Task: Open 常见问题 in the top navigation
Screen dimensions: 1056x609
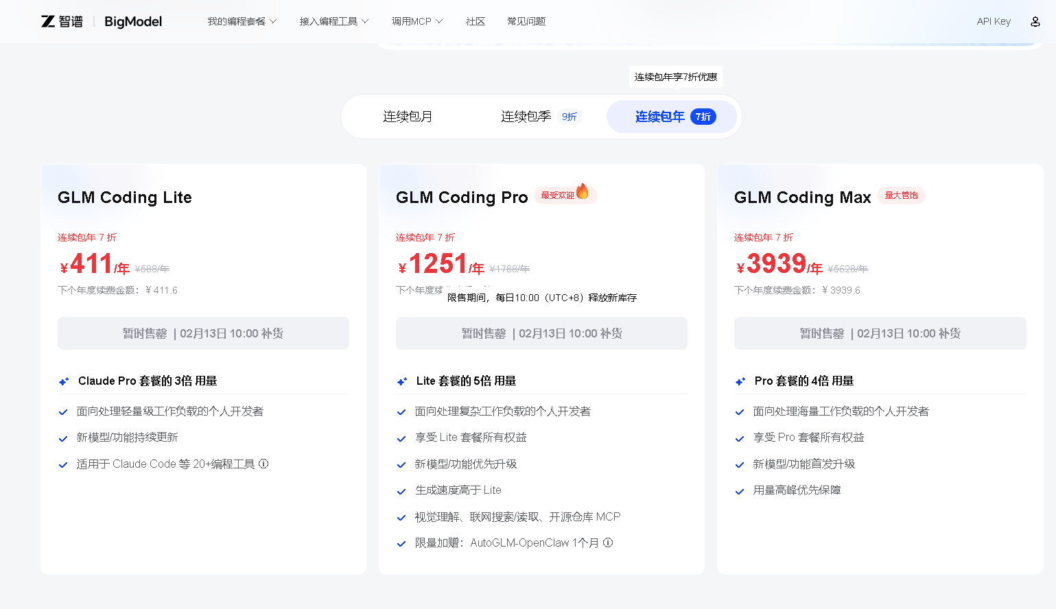Action: pyautogui.click(x=526, y=21)
